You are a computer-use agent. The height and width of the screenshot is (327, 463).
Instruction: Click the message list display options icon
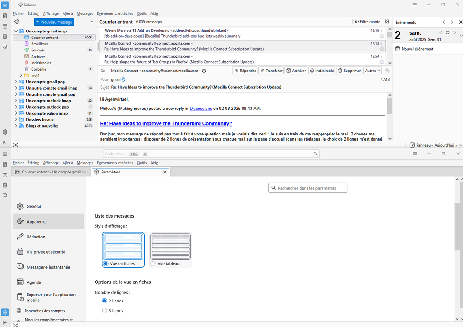click(386, 22)
